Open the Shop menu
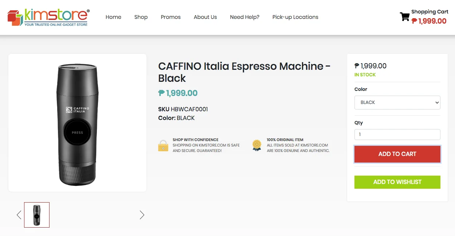The width and height of the screenshot is (455, 236). point(141,17)
